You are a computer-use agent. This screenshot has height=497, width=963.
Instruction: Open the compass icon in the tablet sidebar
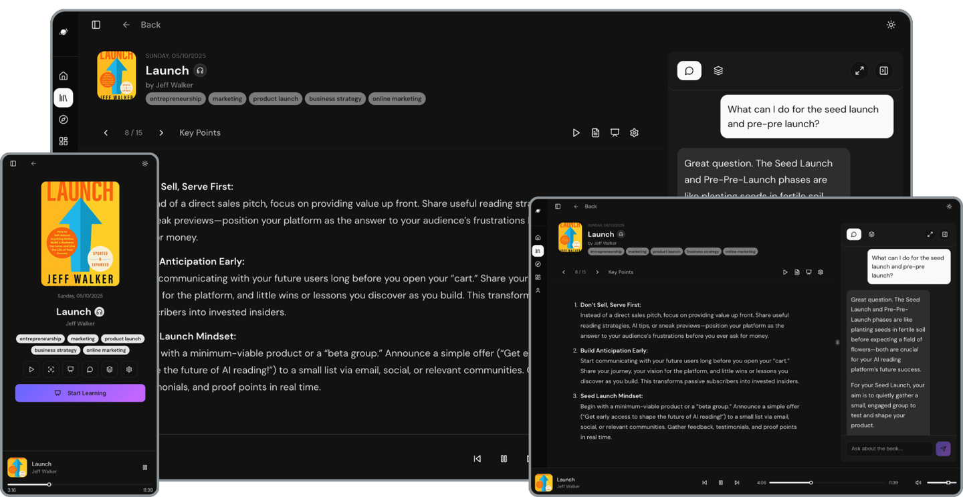coord(538,264)
